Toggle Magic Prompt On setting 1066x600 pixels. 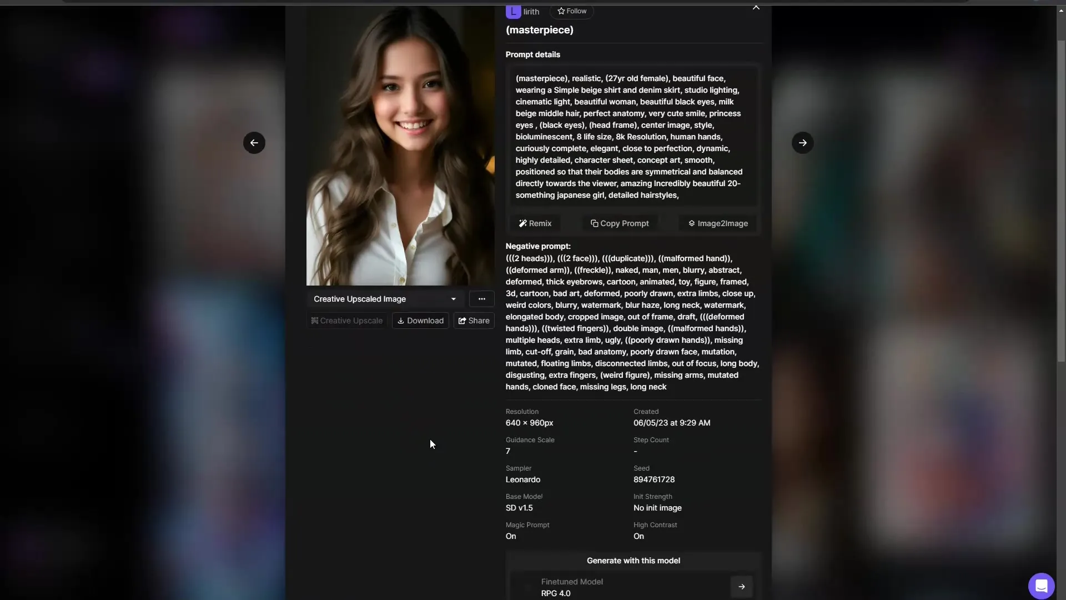tap(511, 536)
